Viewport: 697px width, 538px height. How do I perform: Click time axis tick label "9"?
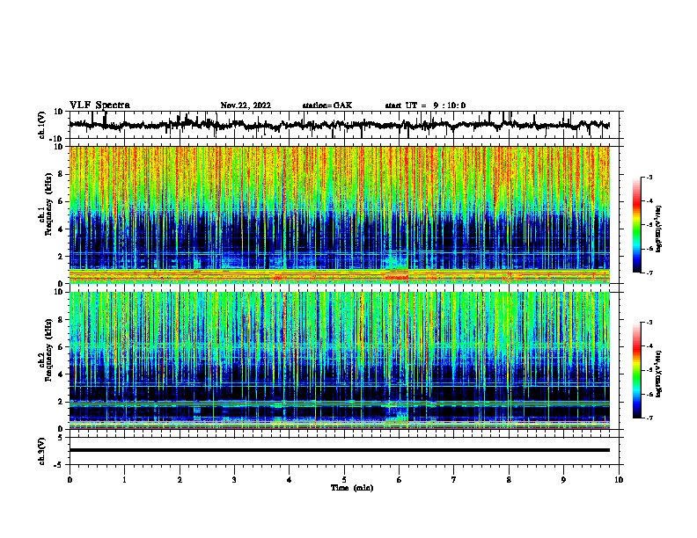click(x=563, y=480)
